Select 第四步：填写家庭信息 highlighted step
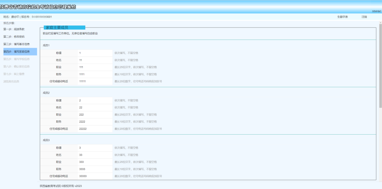The image size is (382, 189). click(20, 52)
